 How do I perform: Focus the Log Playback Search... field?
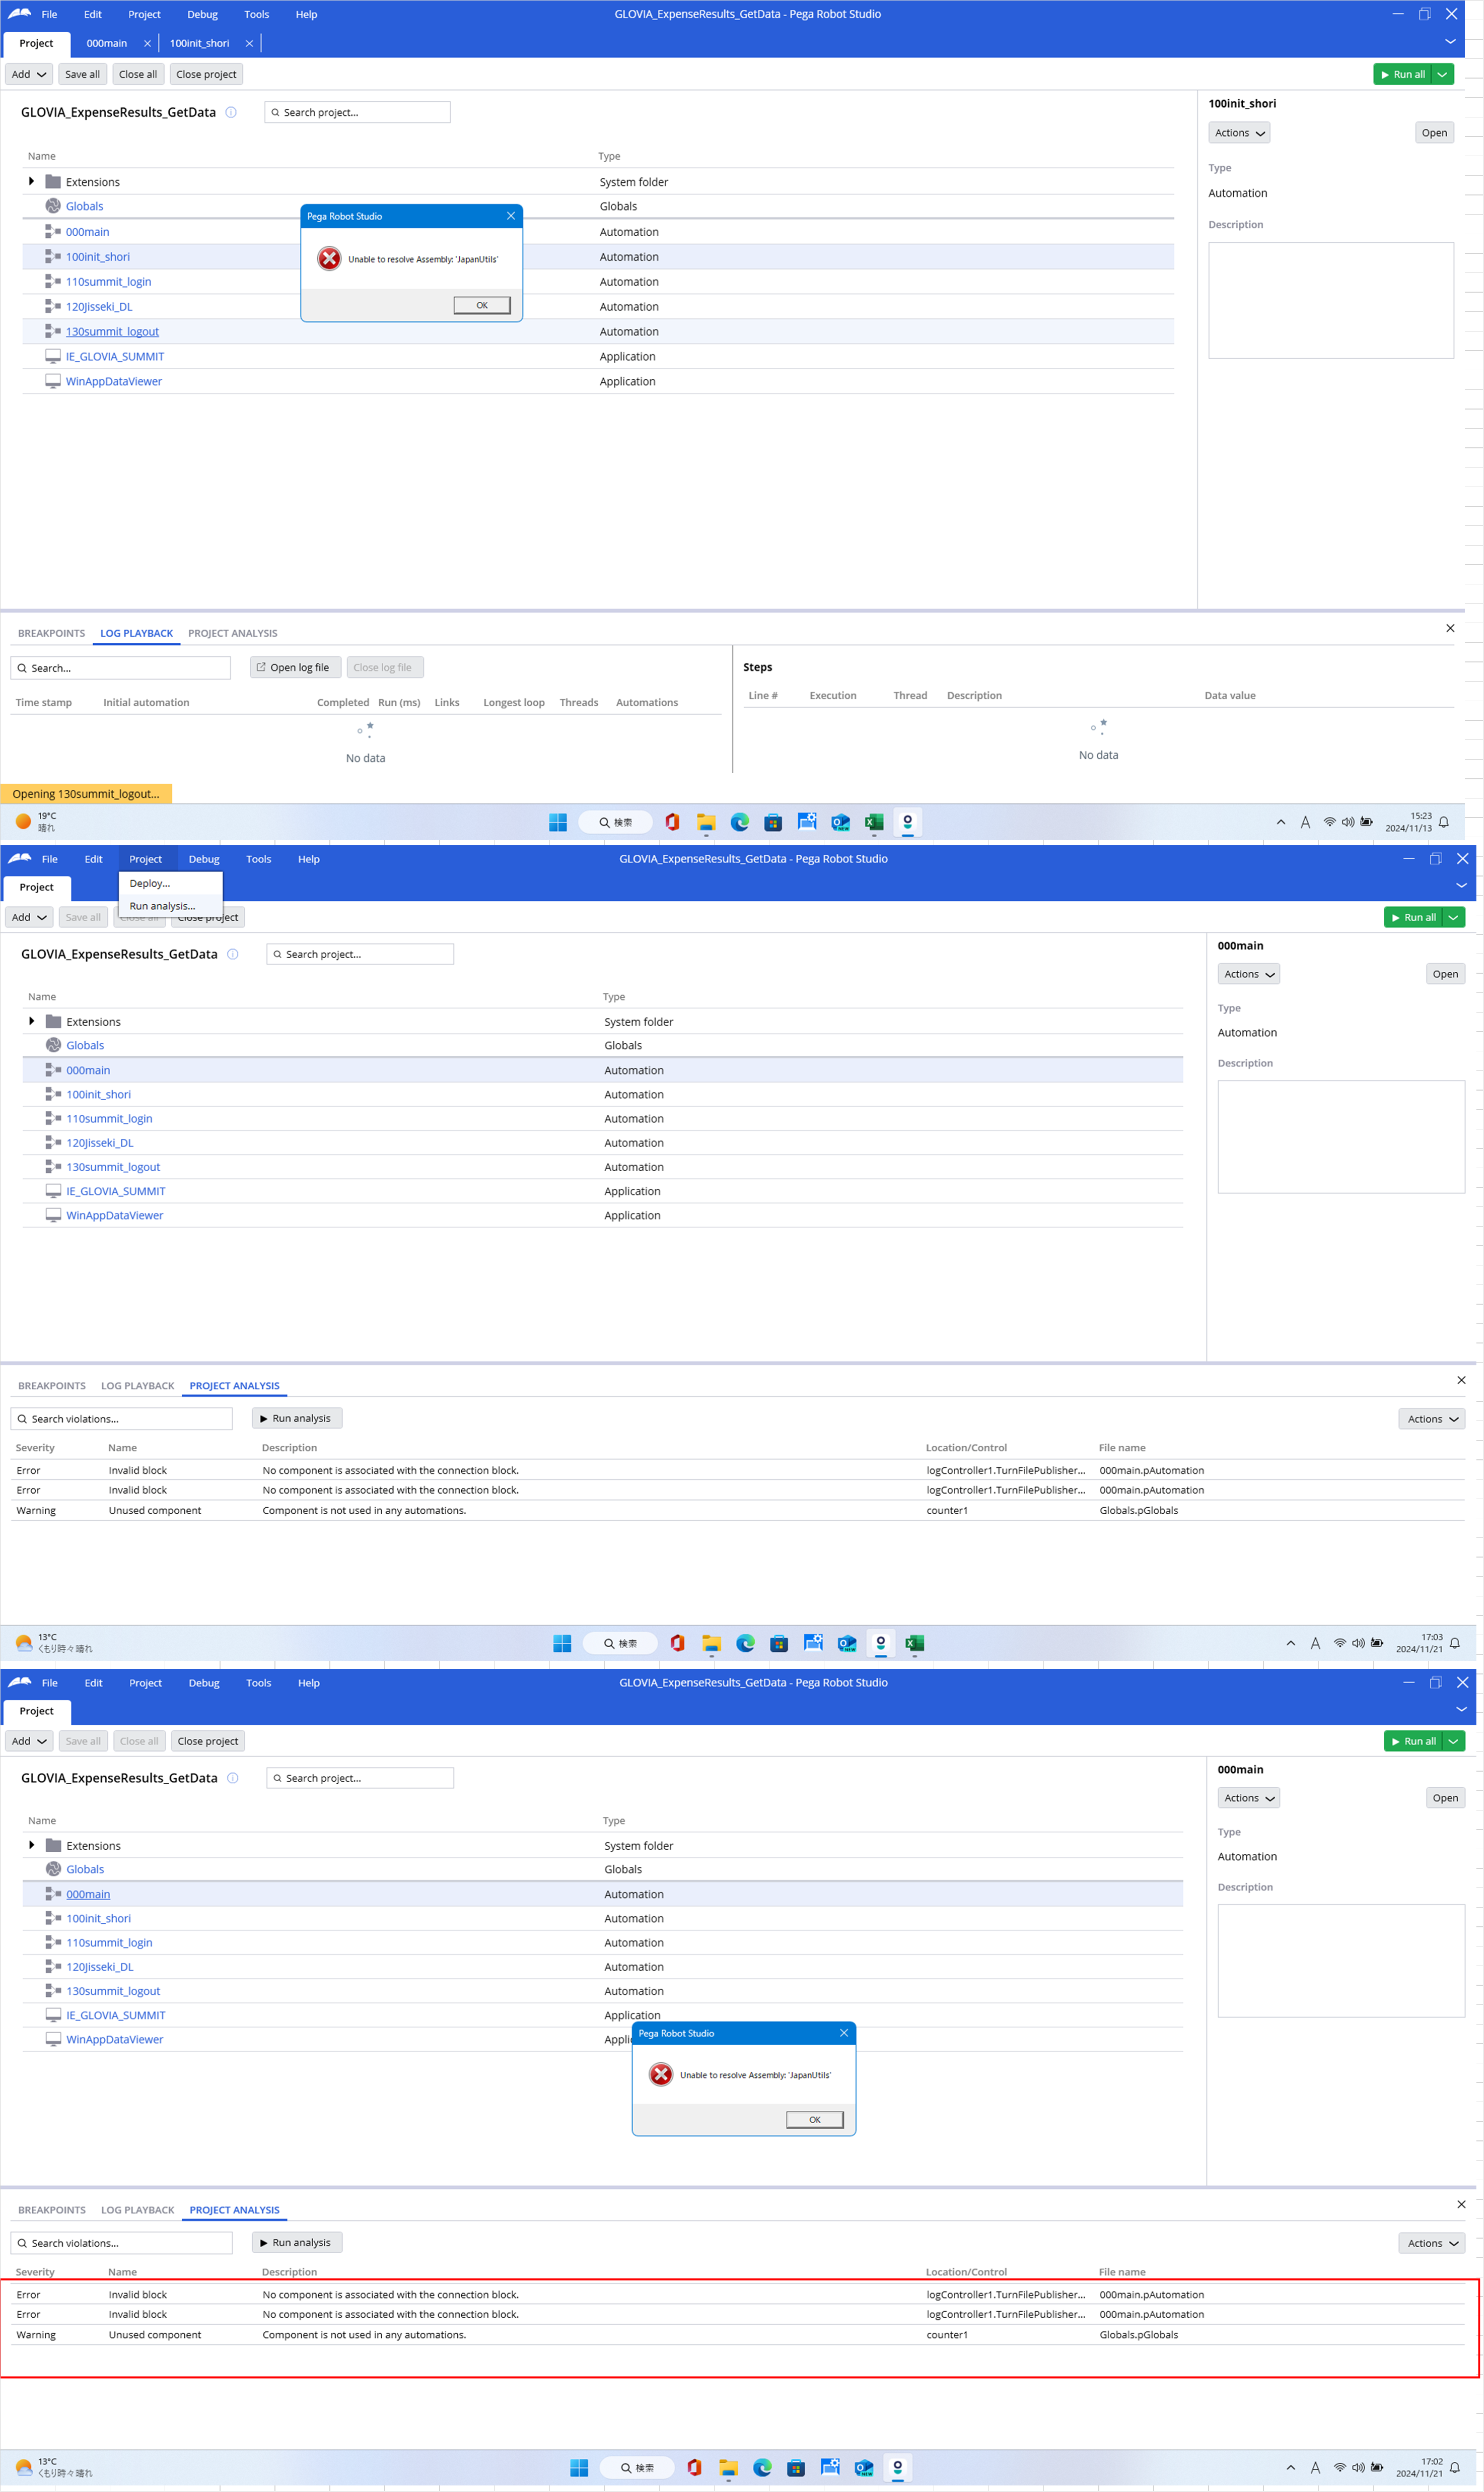tap(121, 667)
